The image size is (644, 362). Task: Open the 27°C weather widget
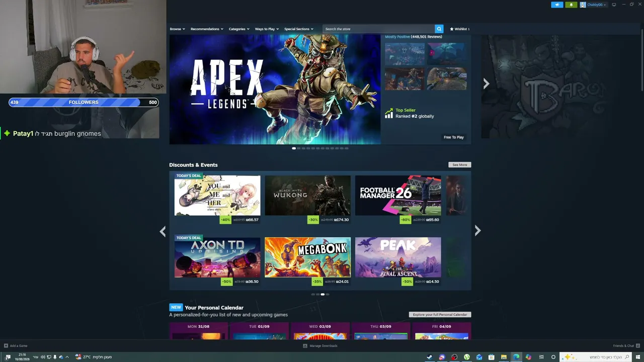pos(94,357)
